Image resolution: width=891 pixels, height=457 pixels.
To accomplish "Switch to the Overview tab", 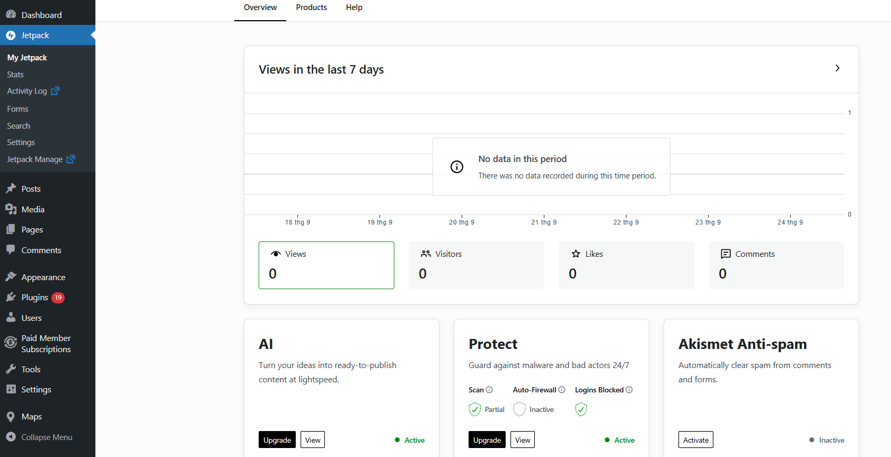I will point(260,7).
